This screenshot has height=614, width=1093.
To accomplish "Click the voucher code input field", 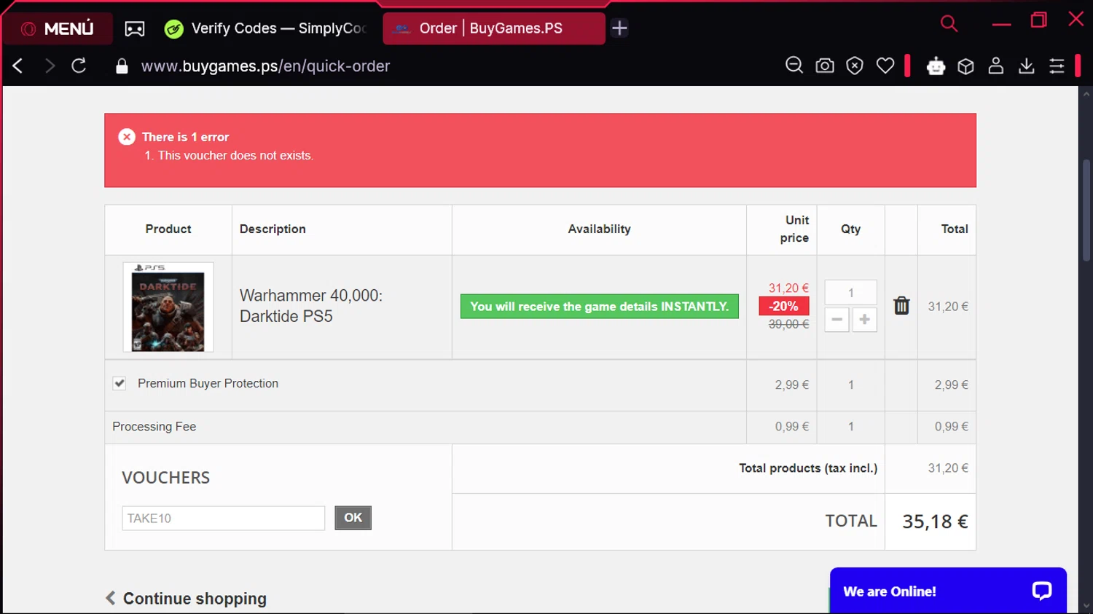I will click(x=223, y=518).
